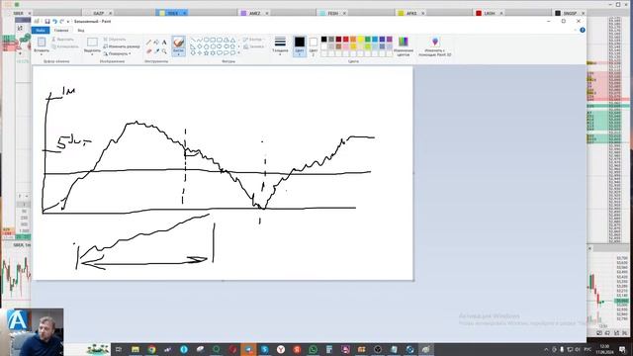Open Task View button on taskbar
This screenshot has width=633, height=356.
[x=119, y=349]
